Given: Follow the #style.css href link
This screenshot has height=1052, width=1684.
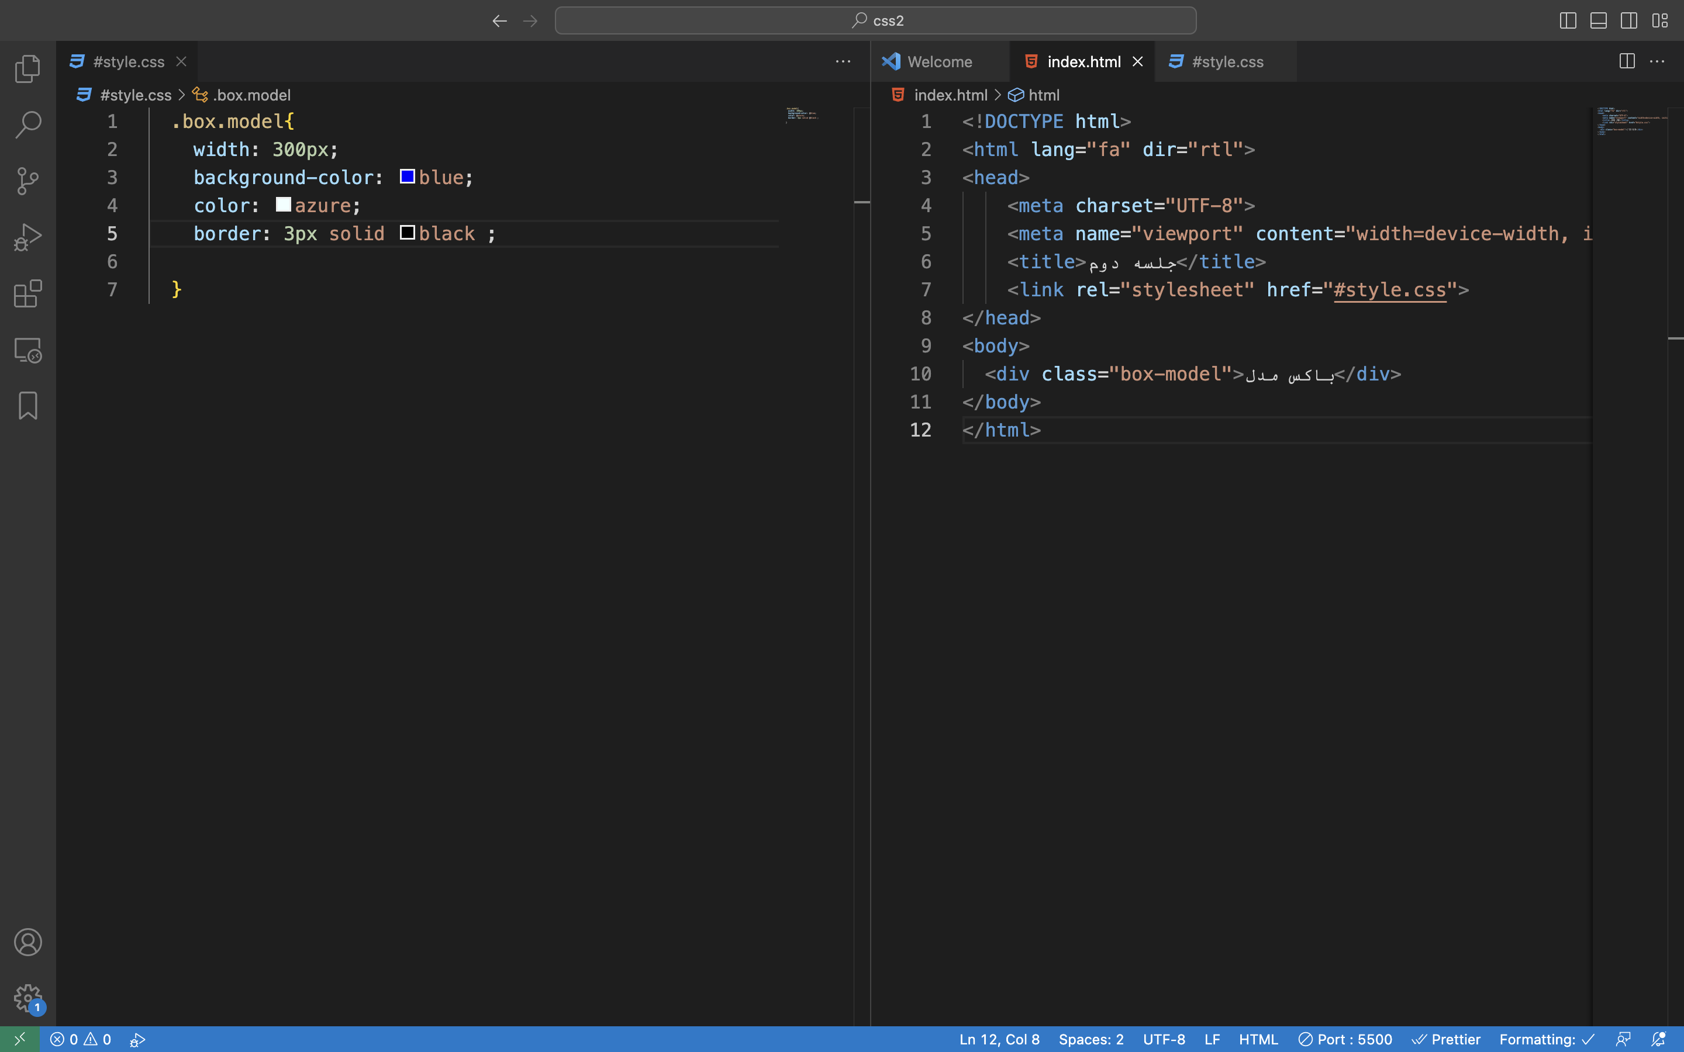Looking at the screenshot, I should [1390, 289].
